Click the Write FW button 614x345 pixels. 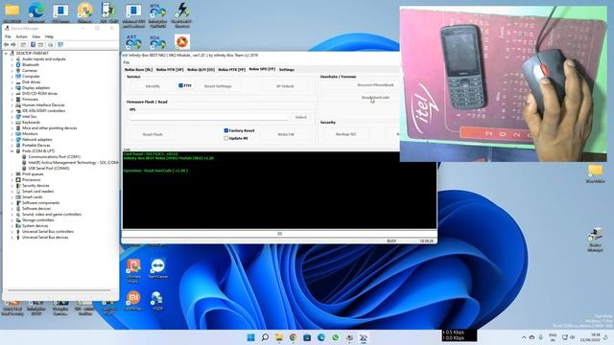[286, 134]
